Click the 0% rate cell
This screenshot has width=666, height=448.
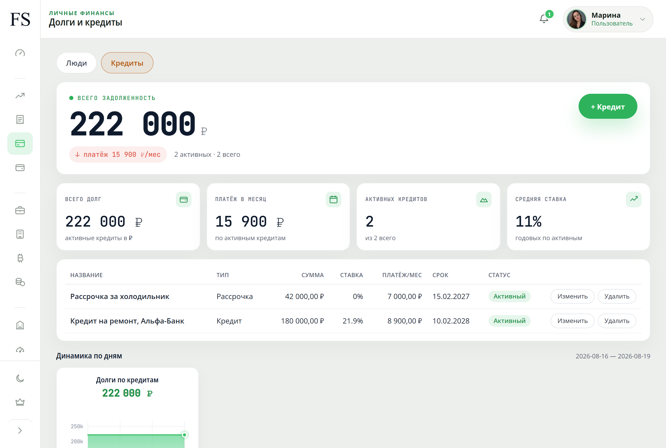[358, 297]
